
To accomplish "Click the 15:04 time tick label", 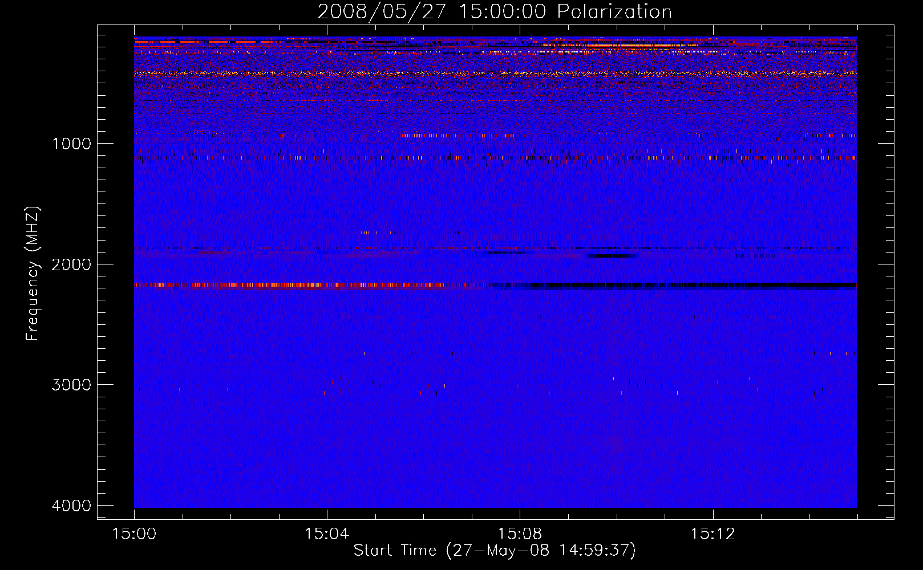I will pyautogui.click(x=327, y=534).
